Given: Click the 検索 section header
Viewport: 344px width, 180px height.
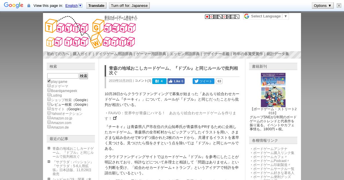Looking at the screenshot, I should [71, 66].
